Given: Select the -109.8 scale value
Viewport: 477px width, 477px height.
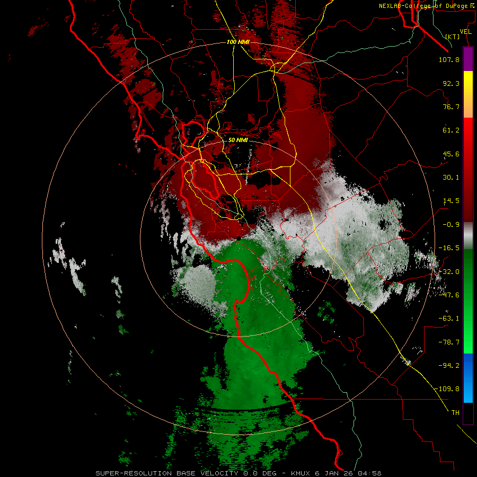Looking at the screenshot, I should click(447, 389).
